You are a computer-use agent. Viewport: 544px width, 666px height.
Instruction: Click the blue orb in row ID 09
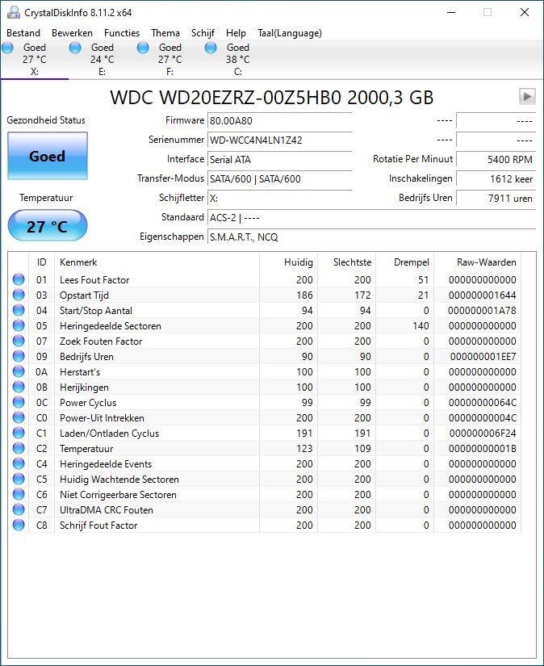19,356
